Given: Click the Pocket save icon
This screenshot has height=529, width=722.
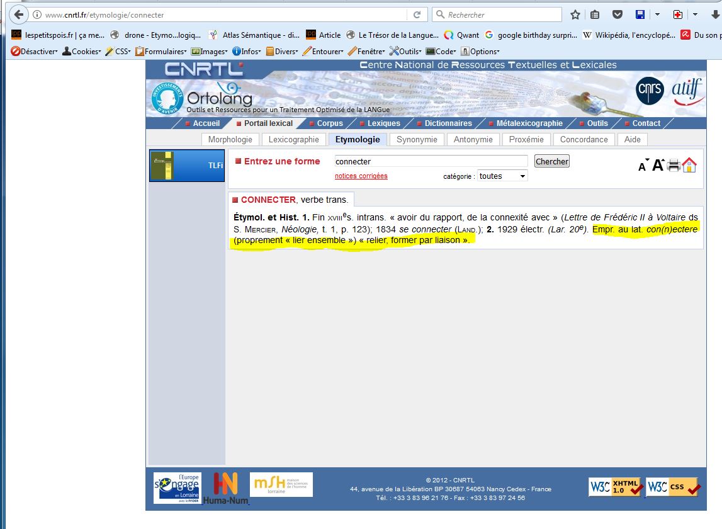Looking at the screenshot, I should (618, 14).
